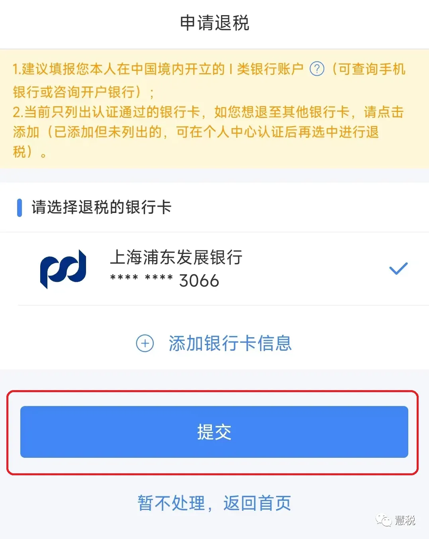Screen dimensions: 429x539
Task: Tap notice item 2 about 认证通过的银行卡
Action: (208, 132)
